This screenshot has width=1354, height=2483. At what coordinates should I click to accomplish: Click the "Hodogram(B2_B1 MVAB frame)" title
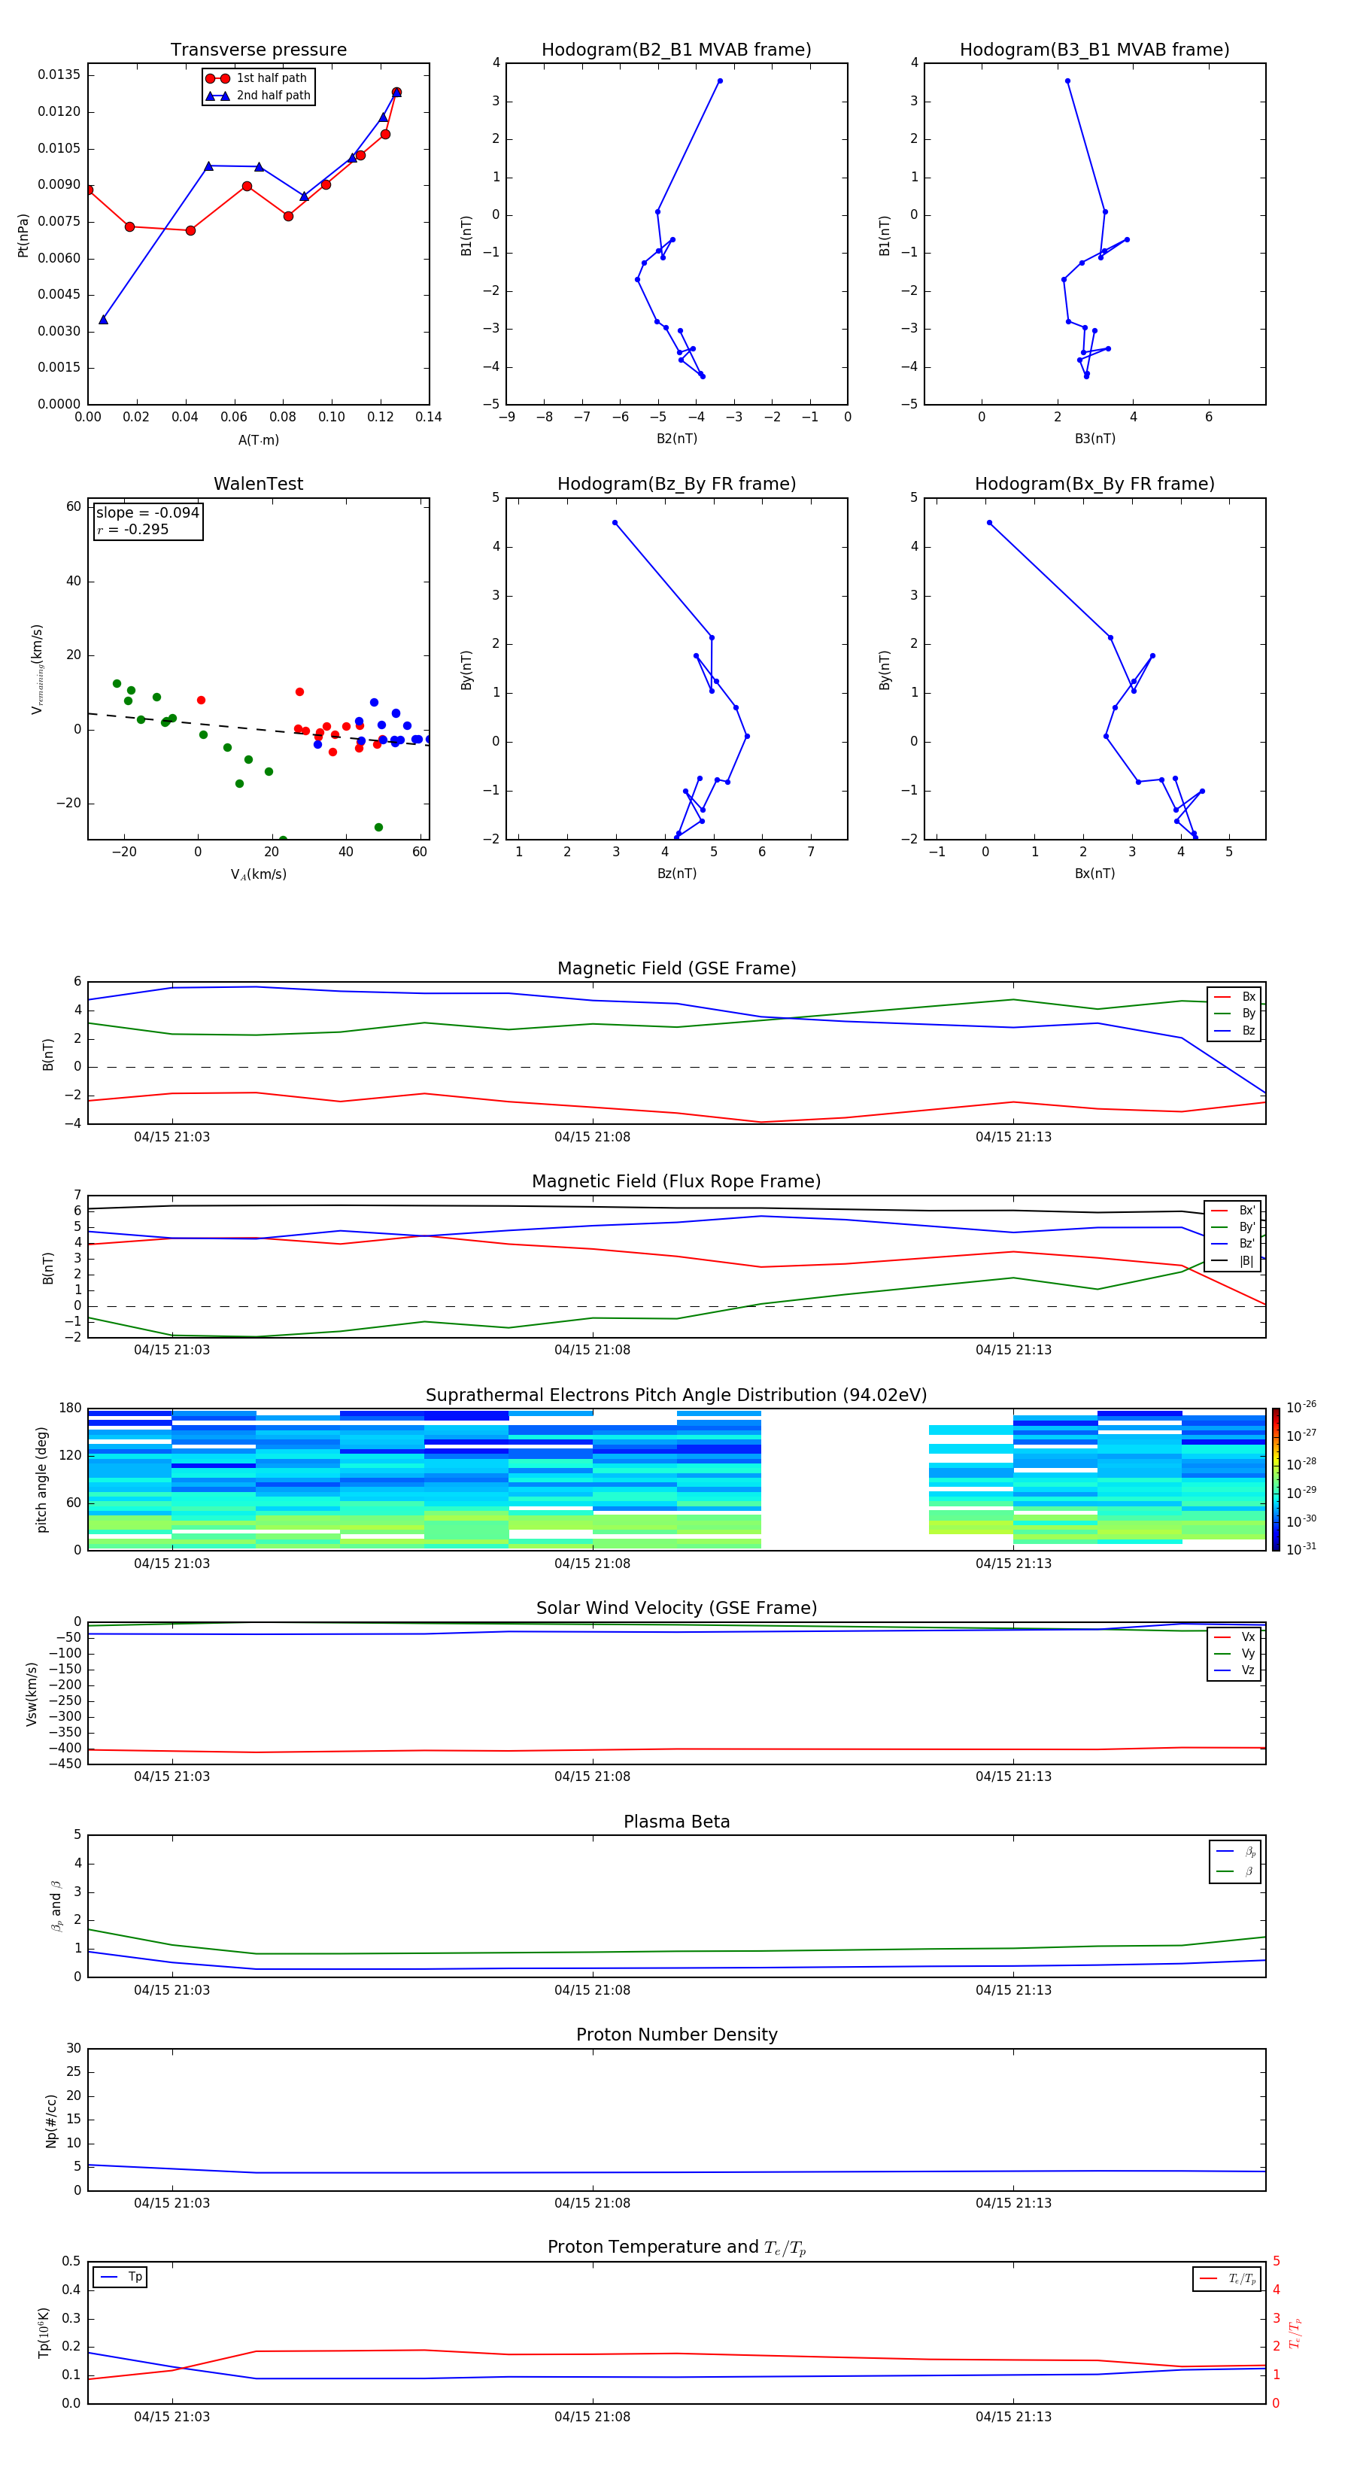pyautogui.click(x=676, y=50)
